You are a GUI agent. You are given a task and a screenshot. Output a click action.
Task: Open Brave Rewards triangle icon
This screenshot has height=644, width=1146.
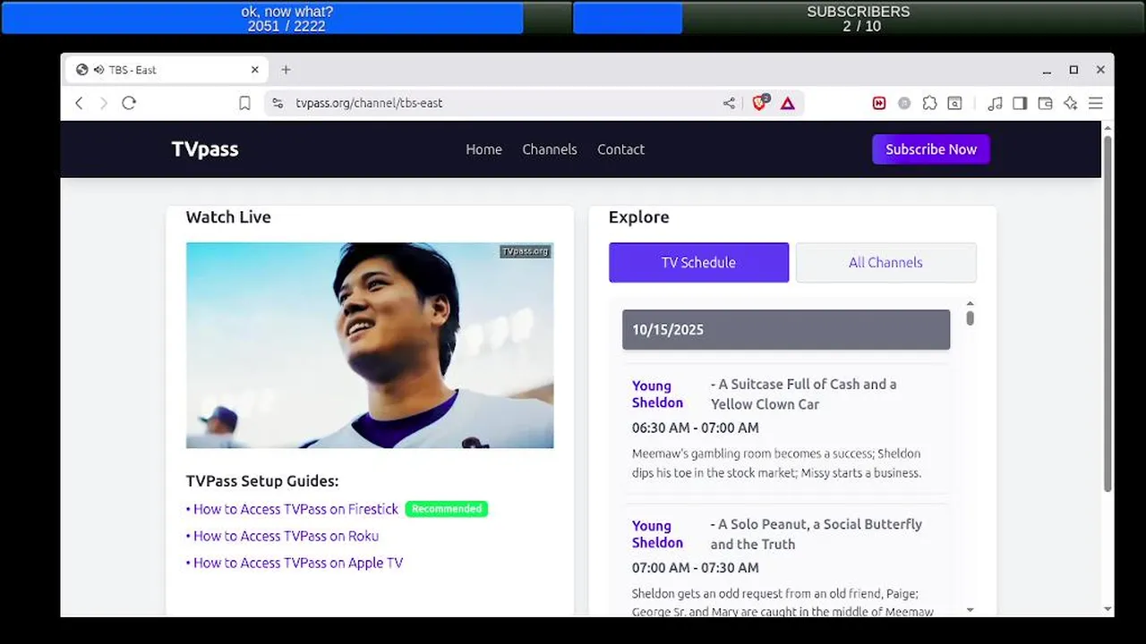[x=787, y=104]
